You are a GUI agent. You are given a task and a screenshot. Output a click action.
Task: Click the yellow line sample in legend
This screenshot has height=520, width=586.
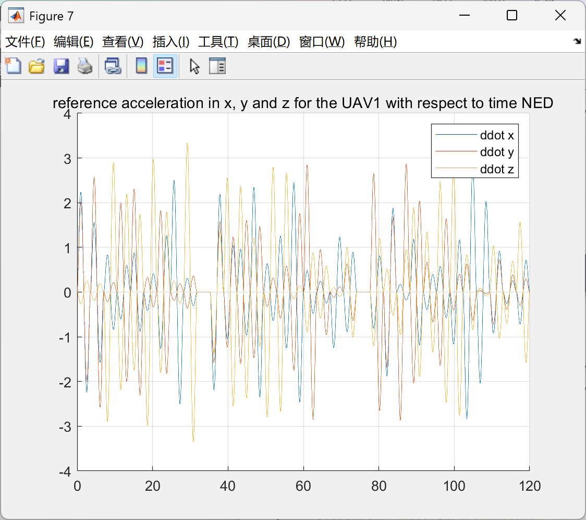tap(456, 169)
